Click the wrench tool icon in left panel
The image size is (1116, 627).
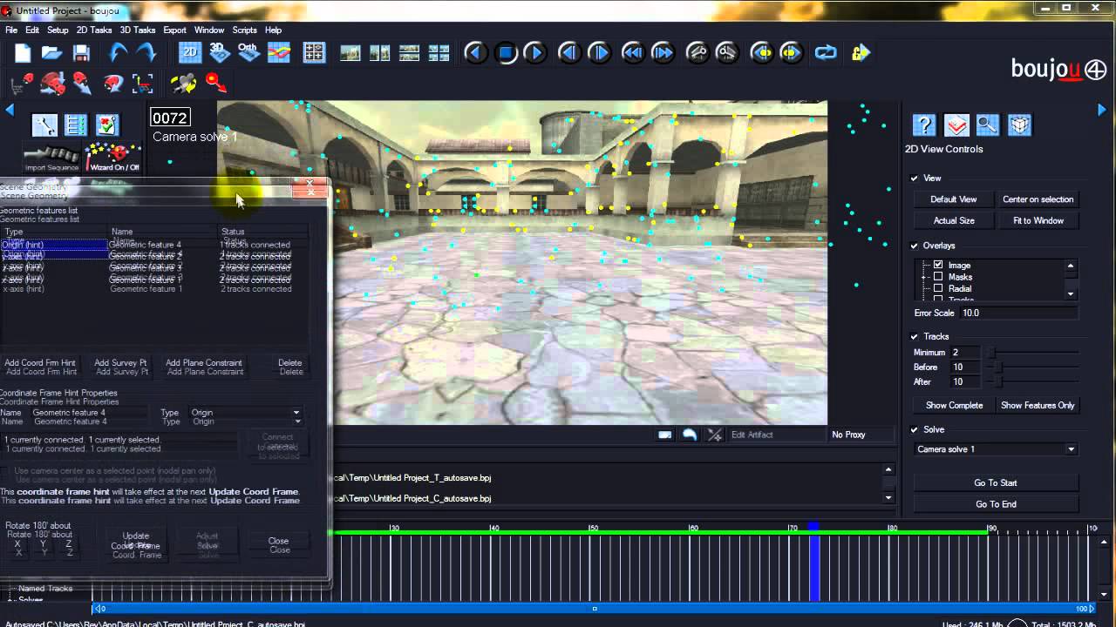pyautogui.click(x=44, y=125)
